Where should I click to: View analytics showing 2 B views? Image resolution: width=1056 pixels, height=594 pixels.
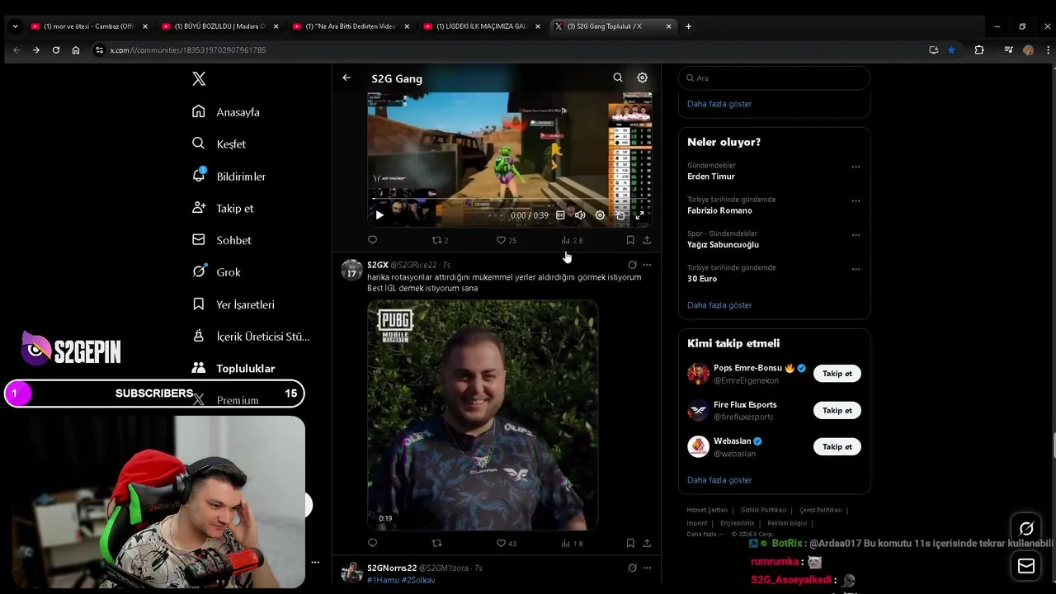(x=572, y=240)
